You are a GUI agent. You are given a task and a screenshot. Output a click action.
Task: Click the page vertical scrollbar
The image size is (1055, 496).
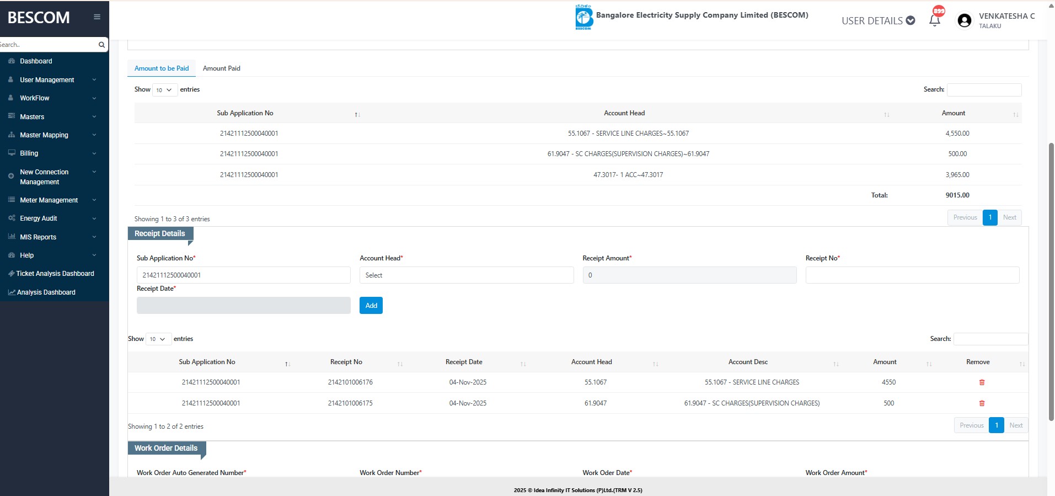pos(1051,281)
